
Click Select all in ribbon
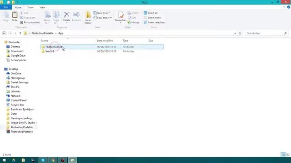(x=151, y=13)
